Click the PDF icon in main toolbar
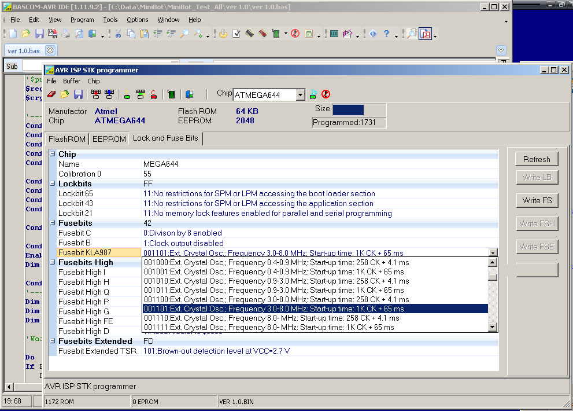The height and width of the screenshot is (411, 573). point(426,34)
